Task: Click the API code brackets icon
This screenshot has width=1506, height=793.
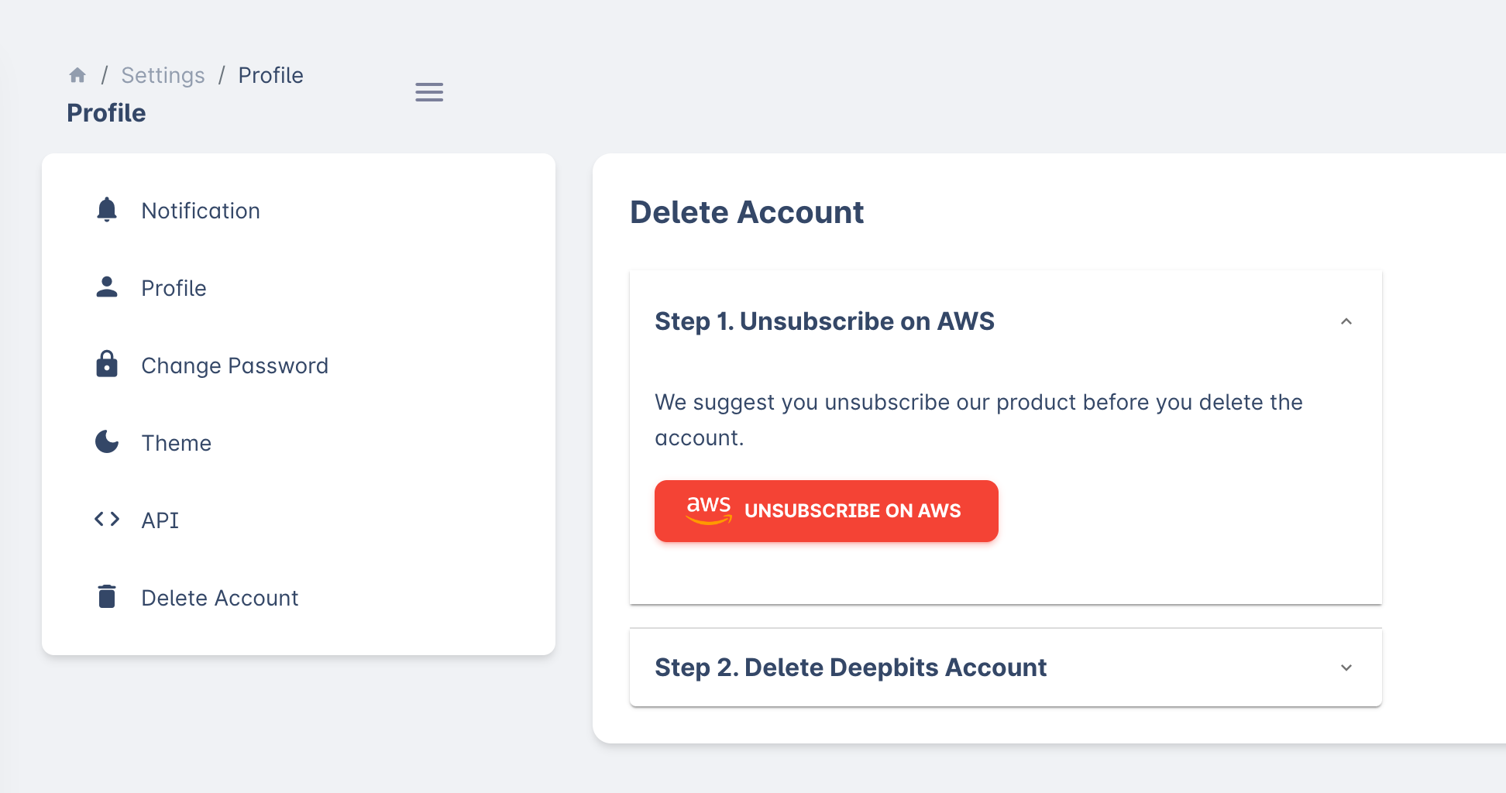Action: pos(107,519)
